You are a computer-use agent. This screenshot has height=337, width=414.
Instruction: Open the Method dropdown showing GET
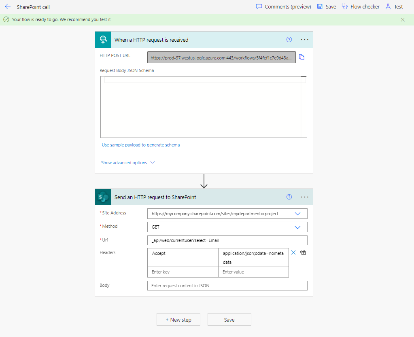pyautogui.click(x=298, y=227)
